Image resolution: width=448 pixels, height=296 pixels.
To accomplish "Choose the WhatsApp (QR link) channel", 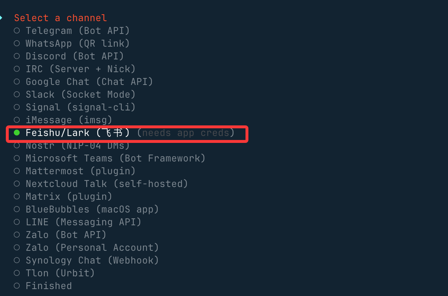I will 17,43.
